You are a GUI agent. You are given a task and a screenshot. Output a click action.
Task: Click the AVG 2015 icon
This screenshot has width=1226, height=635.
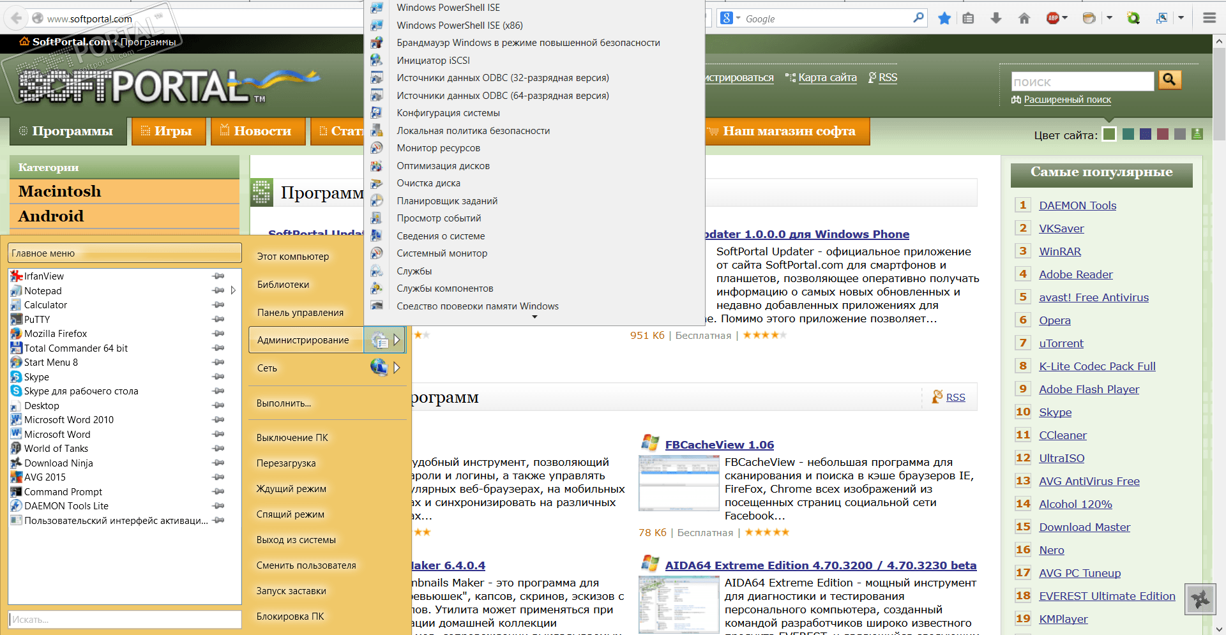click(x=17, y=477)
